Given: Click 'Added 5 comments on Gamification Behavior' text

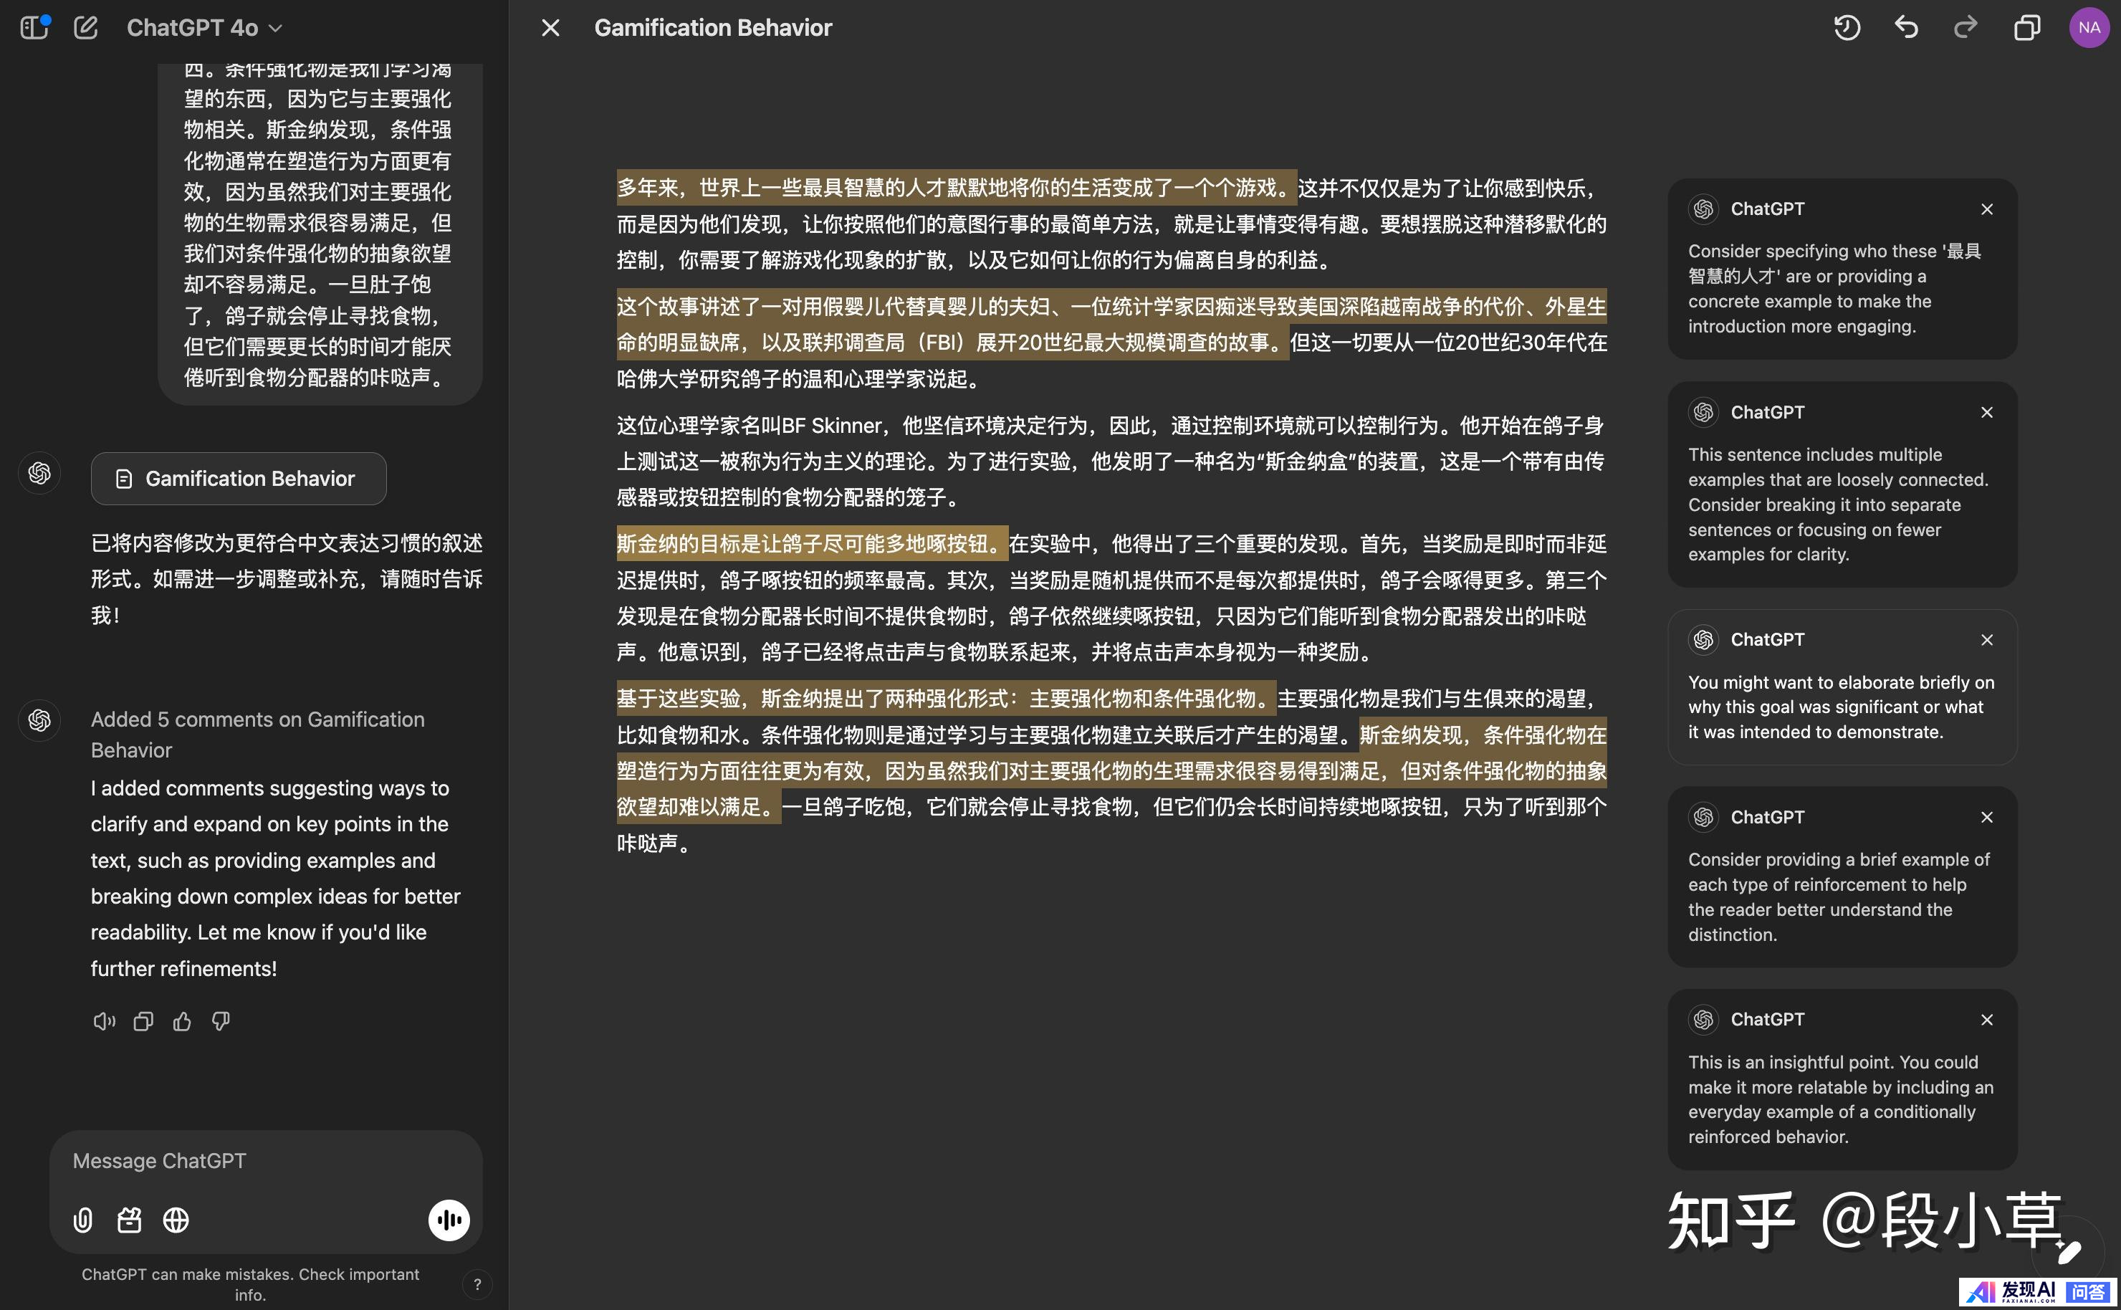Looking at the screenshot, I should click(x=258, y=735).
